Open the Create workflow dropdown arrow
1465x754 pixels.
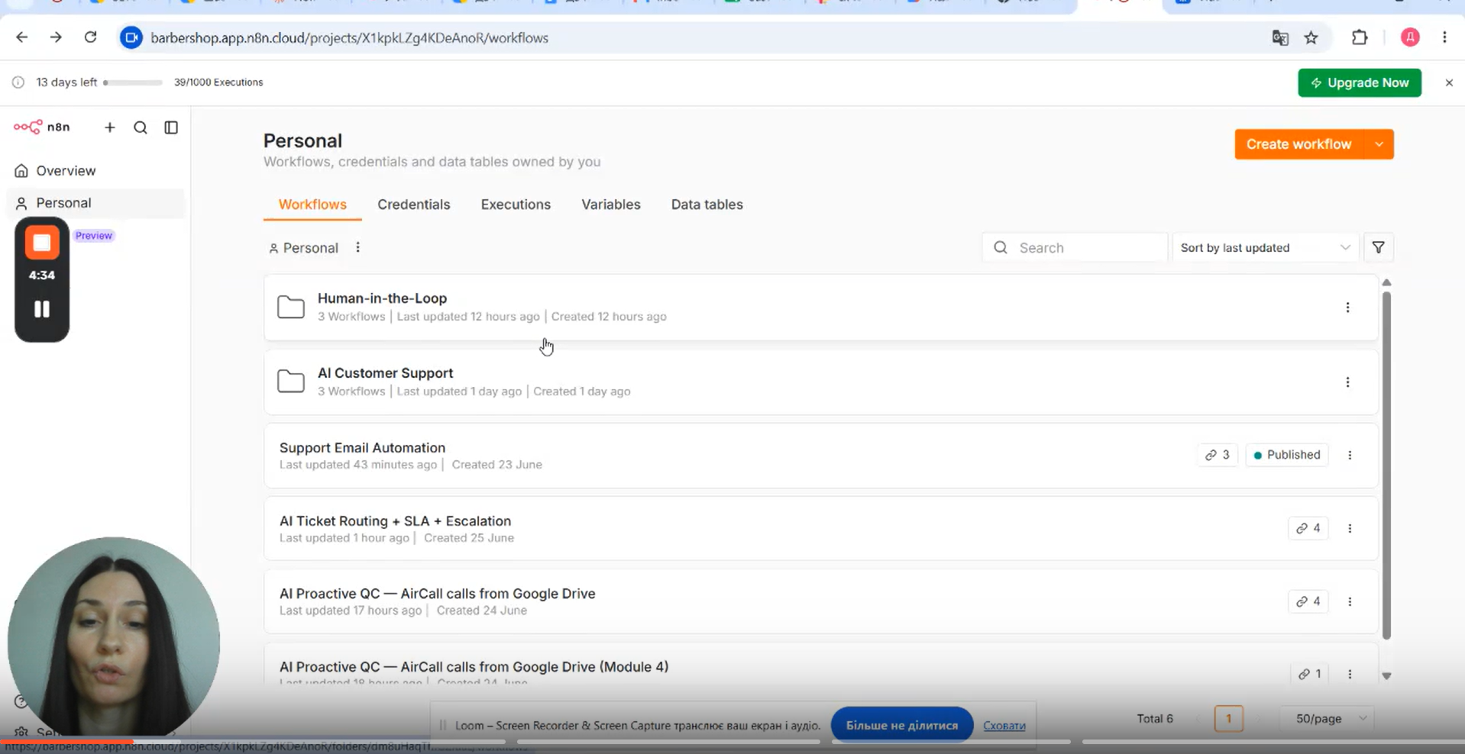click(x=1379, y=144)
